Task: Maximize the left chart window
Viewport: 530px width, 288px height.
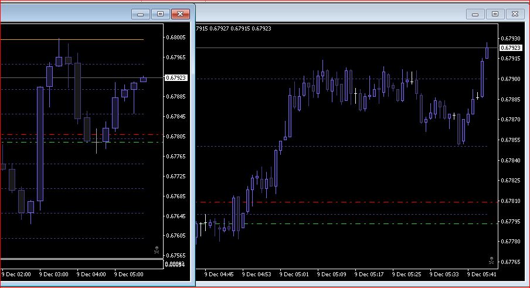Action: (161, 14)
